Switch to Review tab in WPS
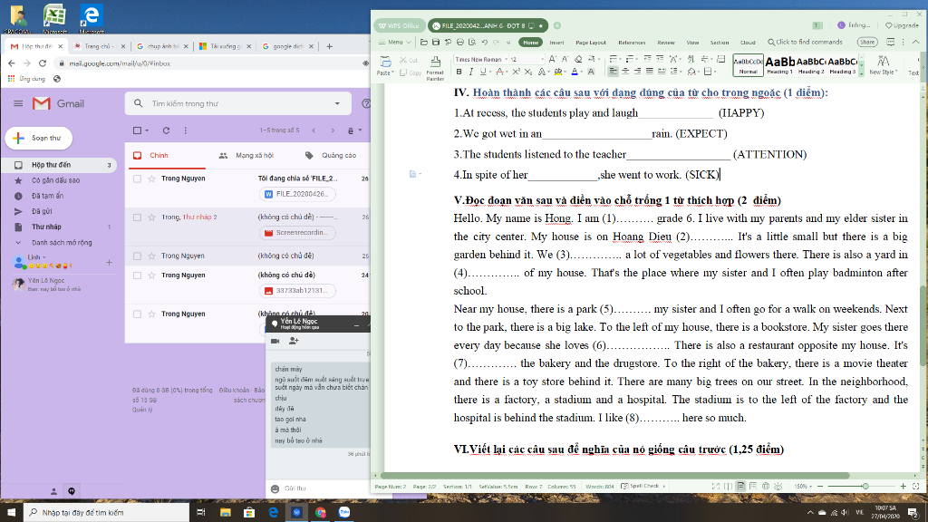The height and width of the screenshot is (522, 928). click(x=666, y=43)
